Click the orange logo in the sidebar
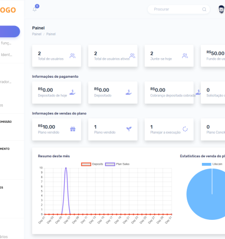Screen dimensions: 225x239 [8, 10]
